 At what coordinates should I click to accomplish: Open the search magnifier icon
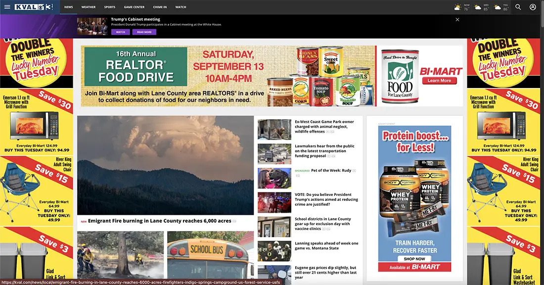click(x=518, y=7)
